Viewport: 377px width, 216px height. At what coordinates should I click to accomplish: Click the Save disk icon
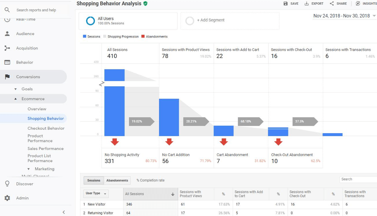click(285, 3)
